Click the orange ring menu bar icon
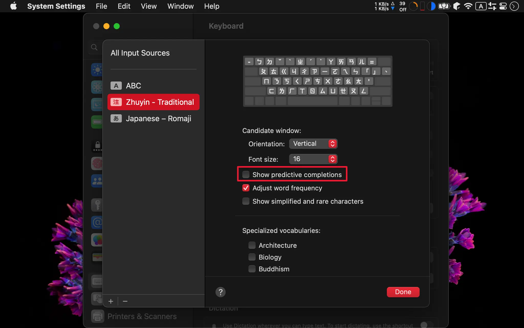Image resolution: width=524 pixels, height=328 pixels. 413,6
